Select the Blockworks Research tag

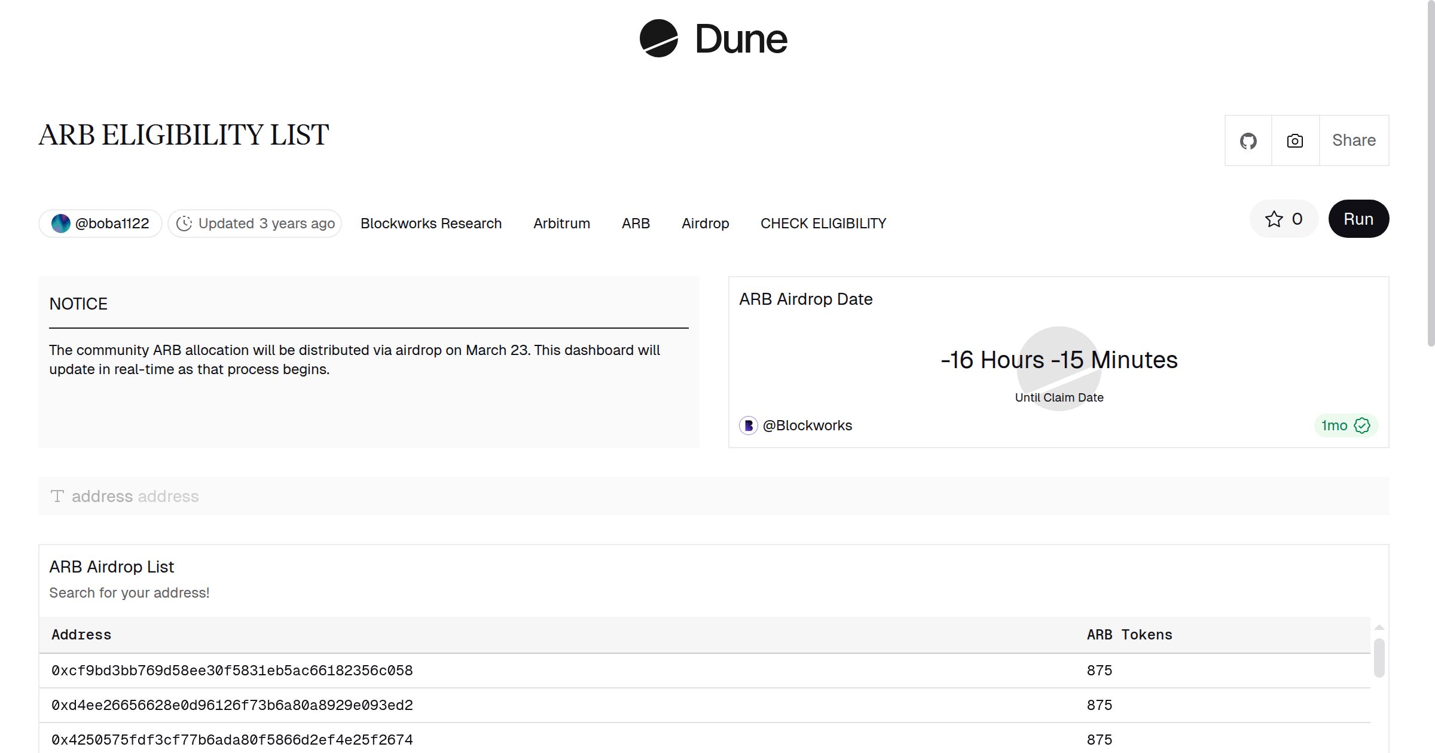430,224
